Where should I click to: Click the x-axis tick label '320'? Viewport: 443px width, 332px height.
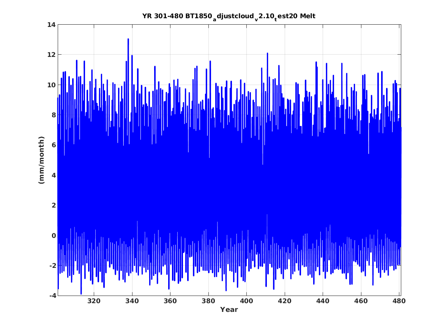(94, 301)
